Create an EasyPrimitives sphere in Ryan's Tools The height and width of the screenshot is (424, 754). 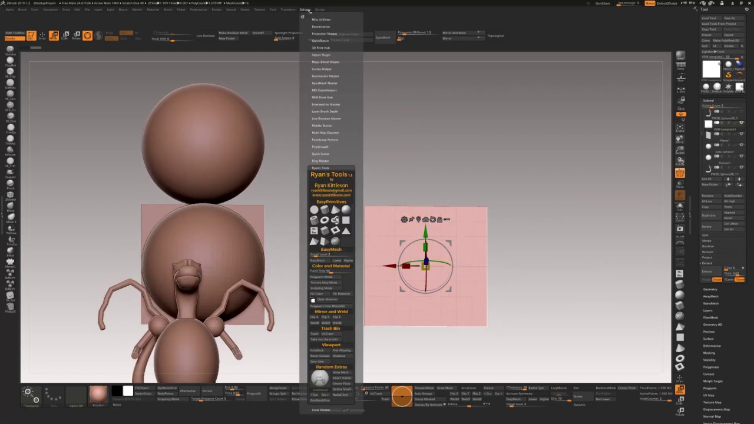(x=346, y=209)
